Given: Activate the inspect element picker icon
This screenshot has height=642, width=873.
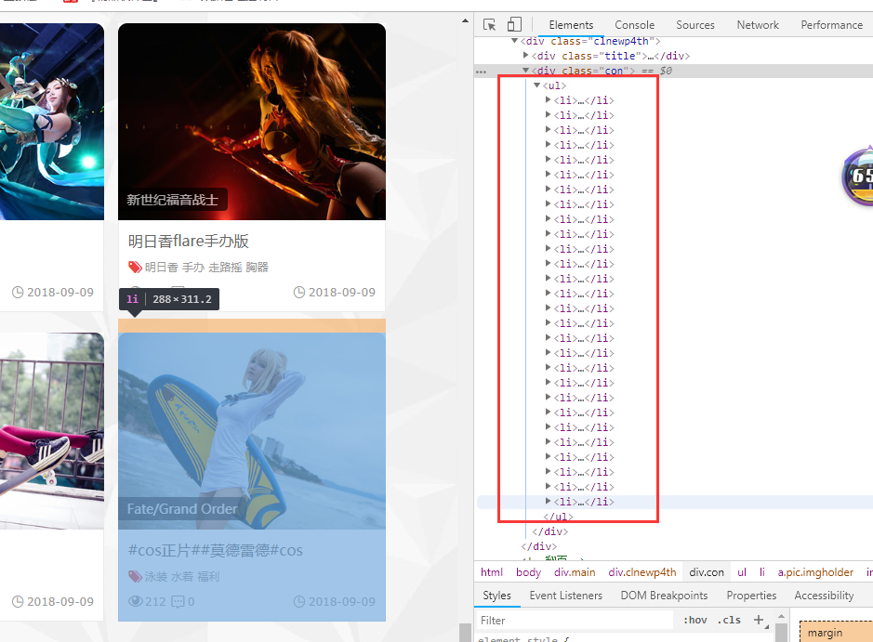Looking at the screenshot, I should point(489,24).
